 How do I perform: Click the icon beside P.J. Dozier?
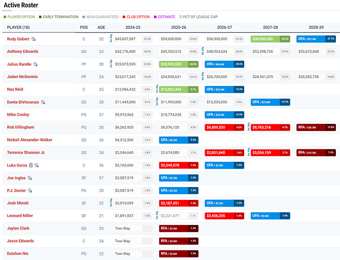coord(31,190)
